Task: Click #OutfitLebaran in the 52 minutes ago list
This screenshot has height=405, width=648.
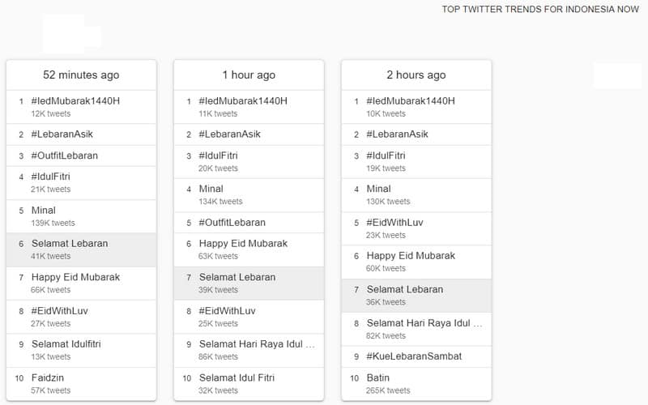Action: click(65, 156)
